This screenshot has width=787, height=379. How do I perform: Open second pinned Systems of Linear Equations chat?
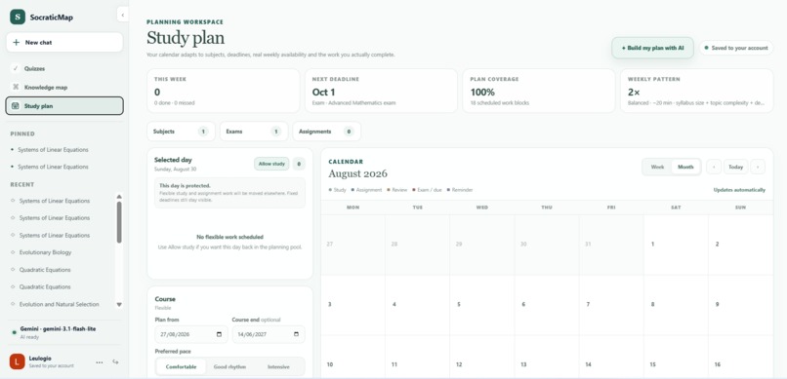53,167
